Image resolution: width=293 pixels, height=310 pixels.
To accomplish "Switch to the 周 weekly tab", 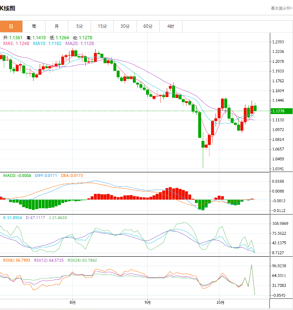I will pos(34,26).
